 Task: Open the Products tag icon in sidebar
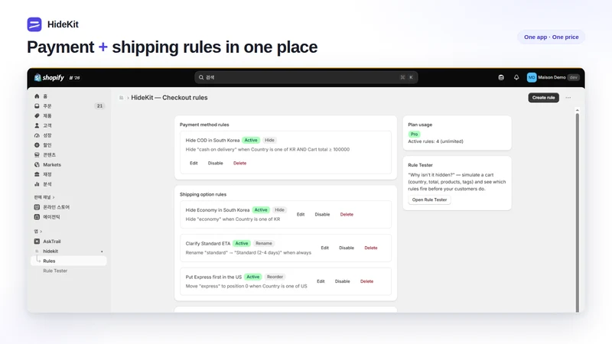[x=37, y=115]
